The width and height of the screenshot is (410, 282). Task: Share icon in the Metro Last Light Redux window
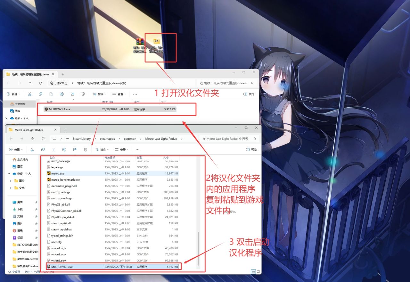tap(75, 150)
